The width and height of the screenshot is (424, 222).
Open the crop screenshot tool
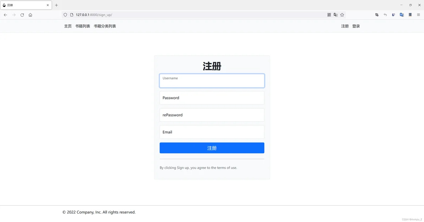point(377,15)
